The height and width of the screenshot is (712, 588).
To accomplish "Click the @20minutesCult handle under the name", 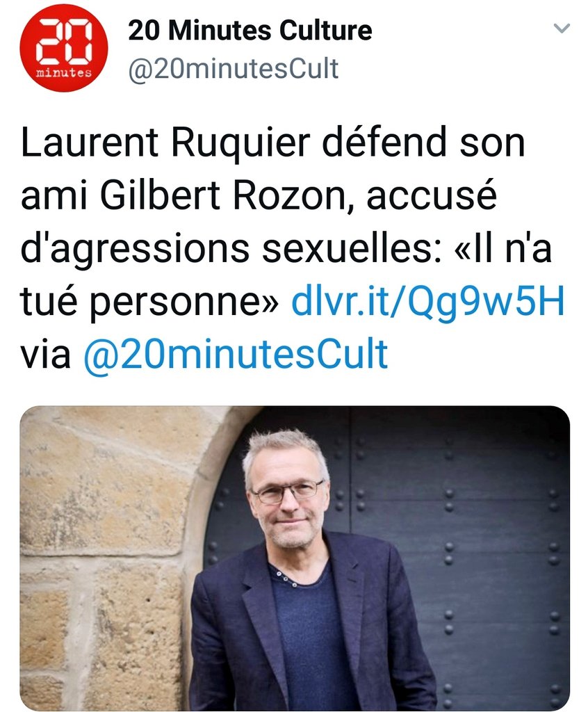I will [x=234, y=69].
